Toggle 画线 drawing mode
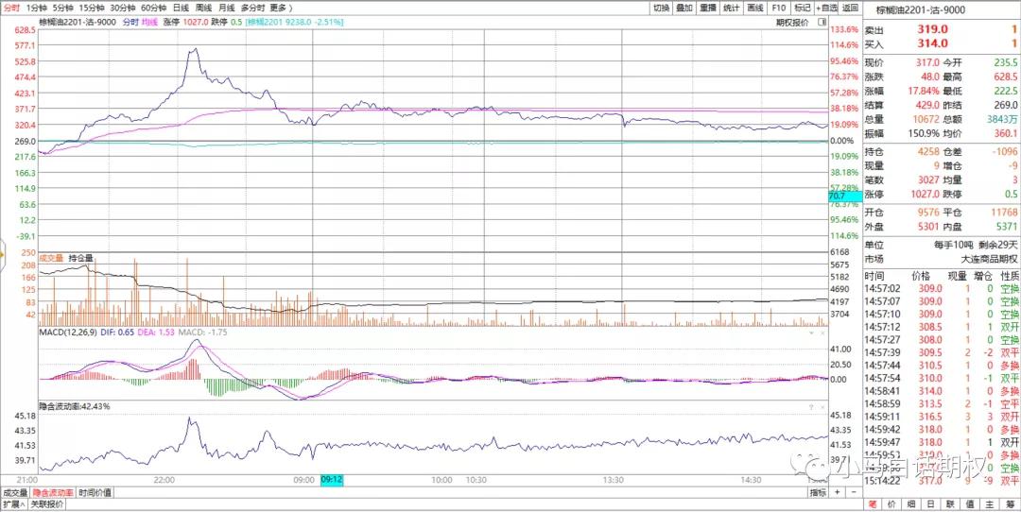This screenshot has width=1021, height=512. pyautogui.click(x=754, y=8)
